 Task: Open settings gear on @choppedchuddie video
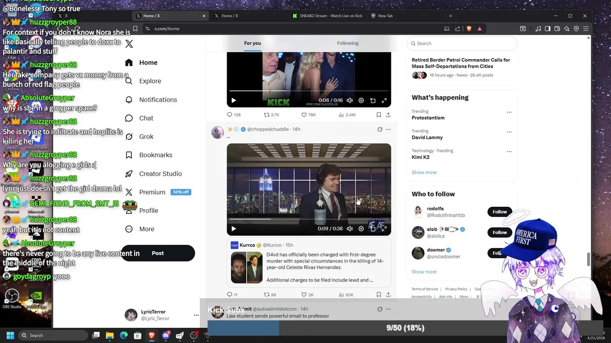point(361,229)
